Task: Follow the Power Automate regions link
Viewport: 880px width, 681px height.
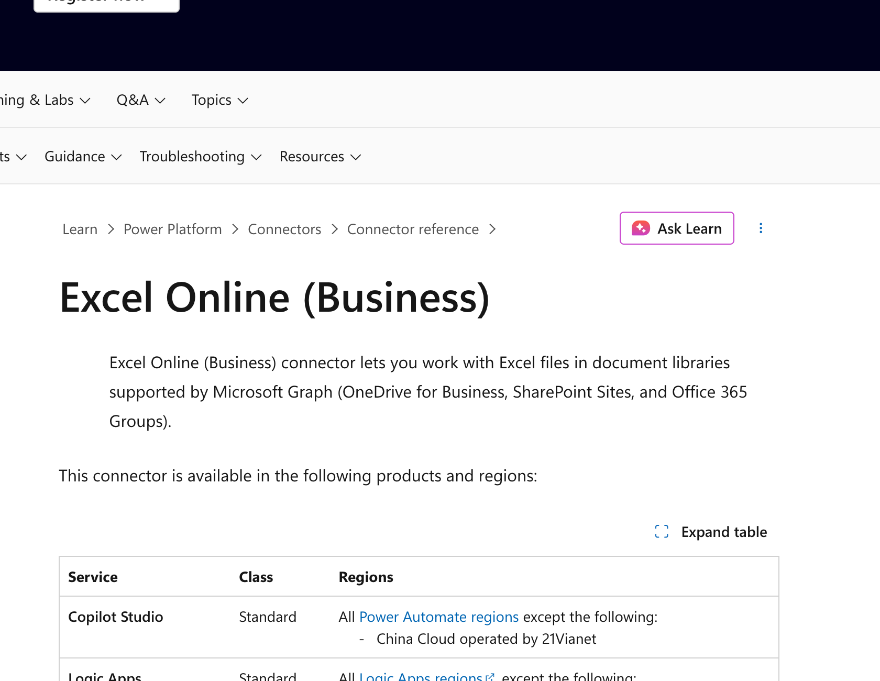Action: [439, 617]
